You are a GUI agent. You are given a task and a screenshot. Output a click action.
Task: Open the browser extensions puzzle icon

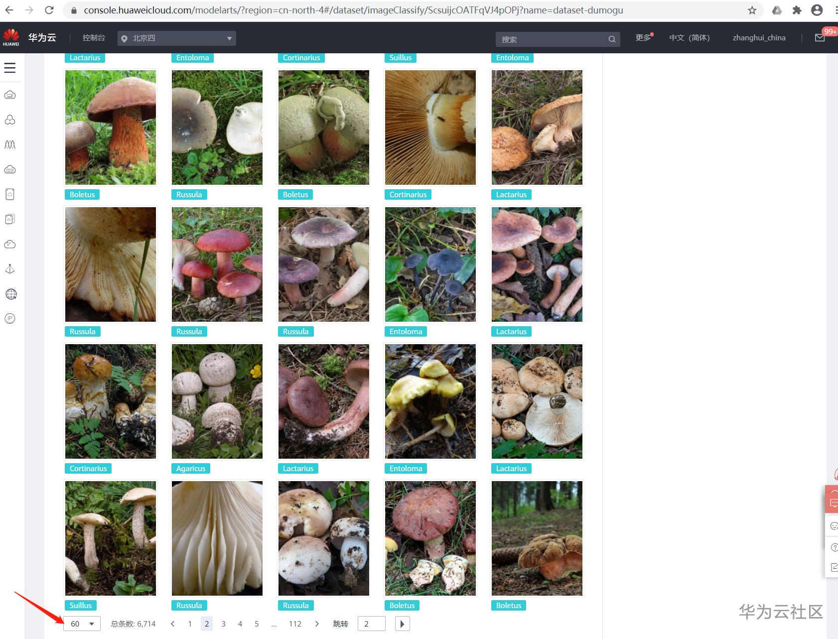pos(797,10)
